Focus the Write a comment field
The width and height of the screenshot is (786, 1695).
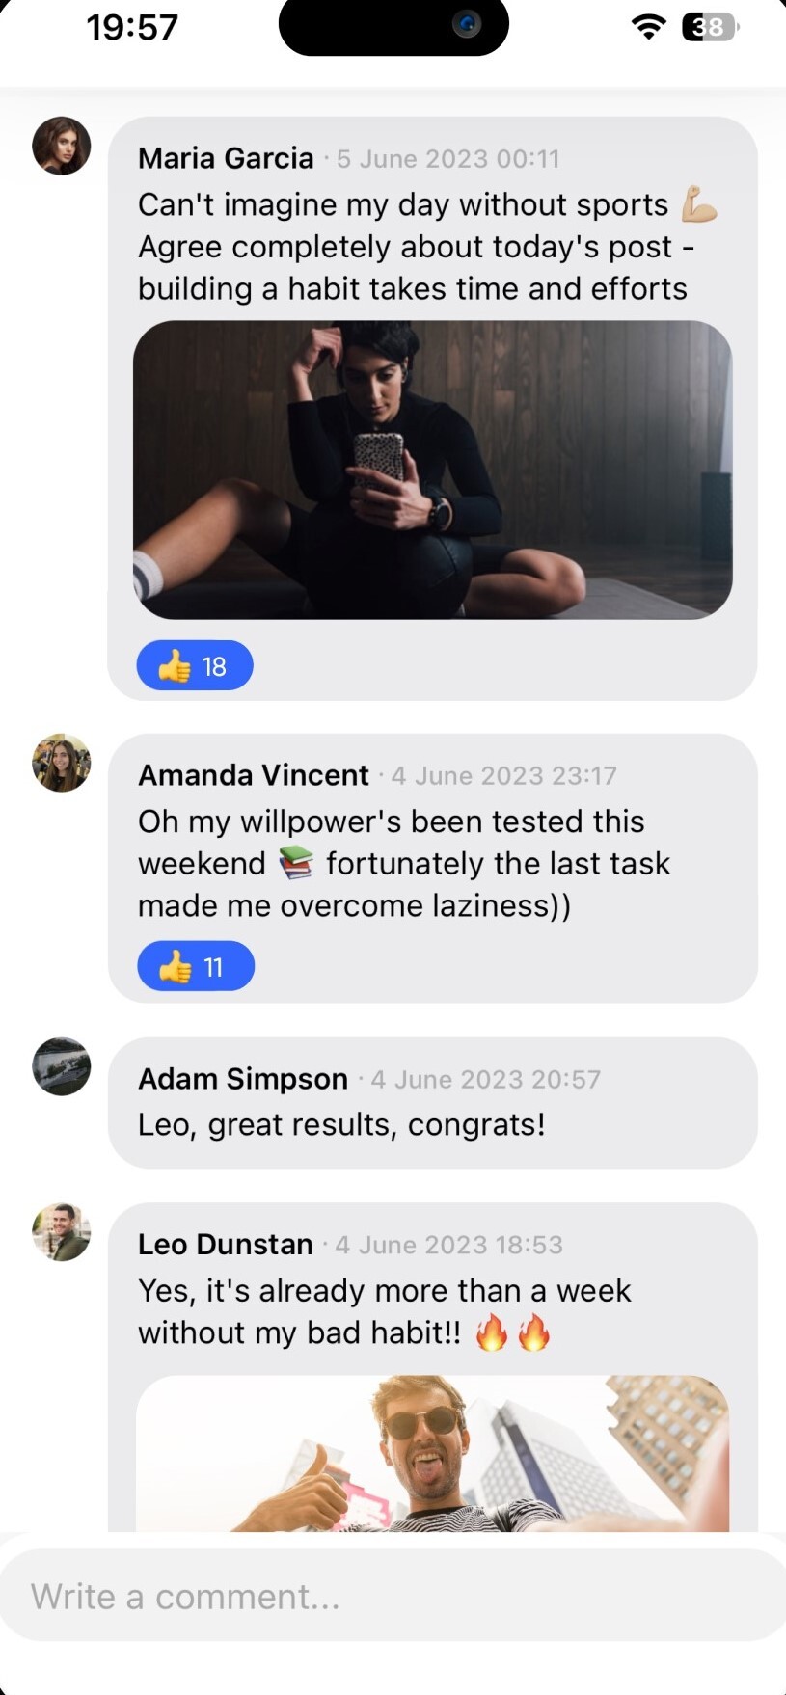(393, 1596)
